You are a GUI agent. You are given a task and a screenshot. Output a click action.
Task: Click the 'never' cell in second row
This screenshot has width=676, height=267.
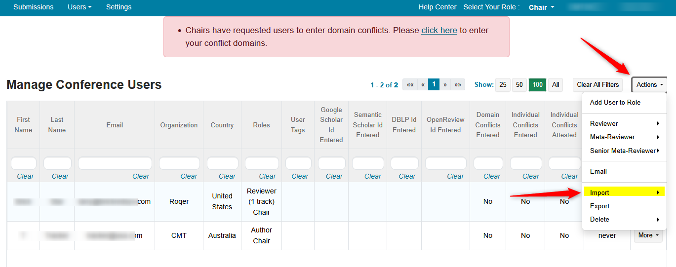[607, 235]
